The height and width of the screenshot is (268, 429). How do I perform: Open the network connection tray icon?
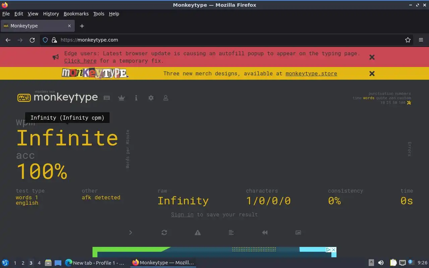coord(403,263)
